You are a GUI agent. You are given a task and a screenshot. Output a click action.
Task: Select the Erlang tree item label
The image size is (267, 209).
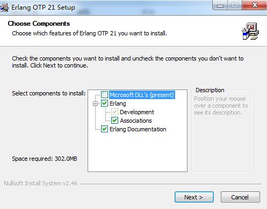click(x=118, y=103)
